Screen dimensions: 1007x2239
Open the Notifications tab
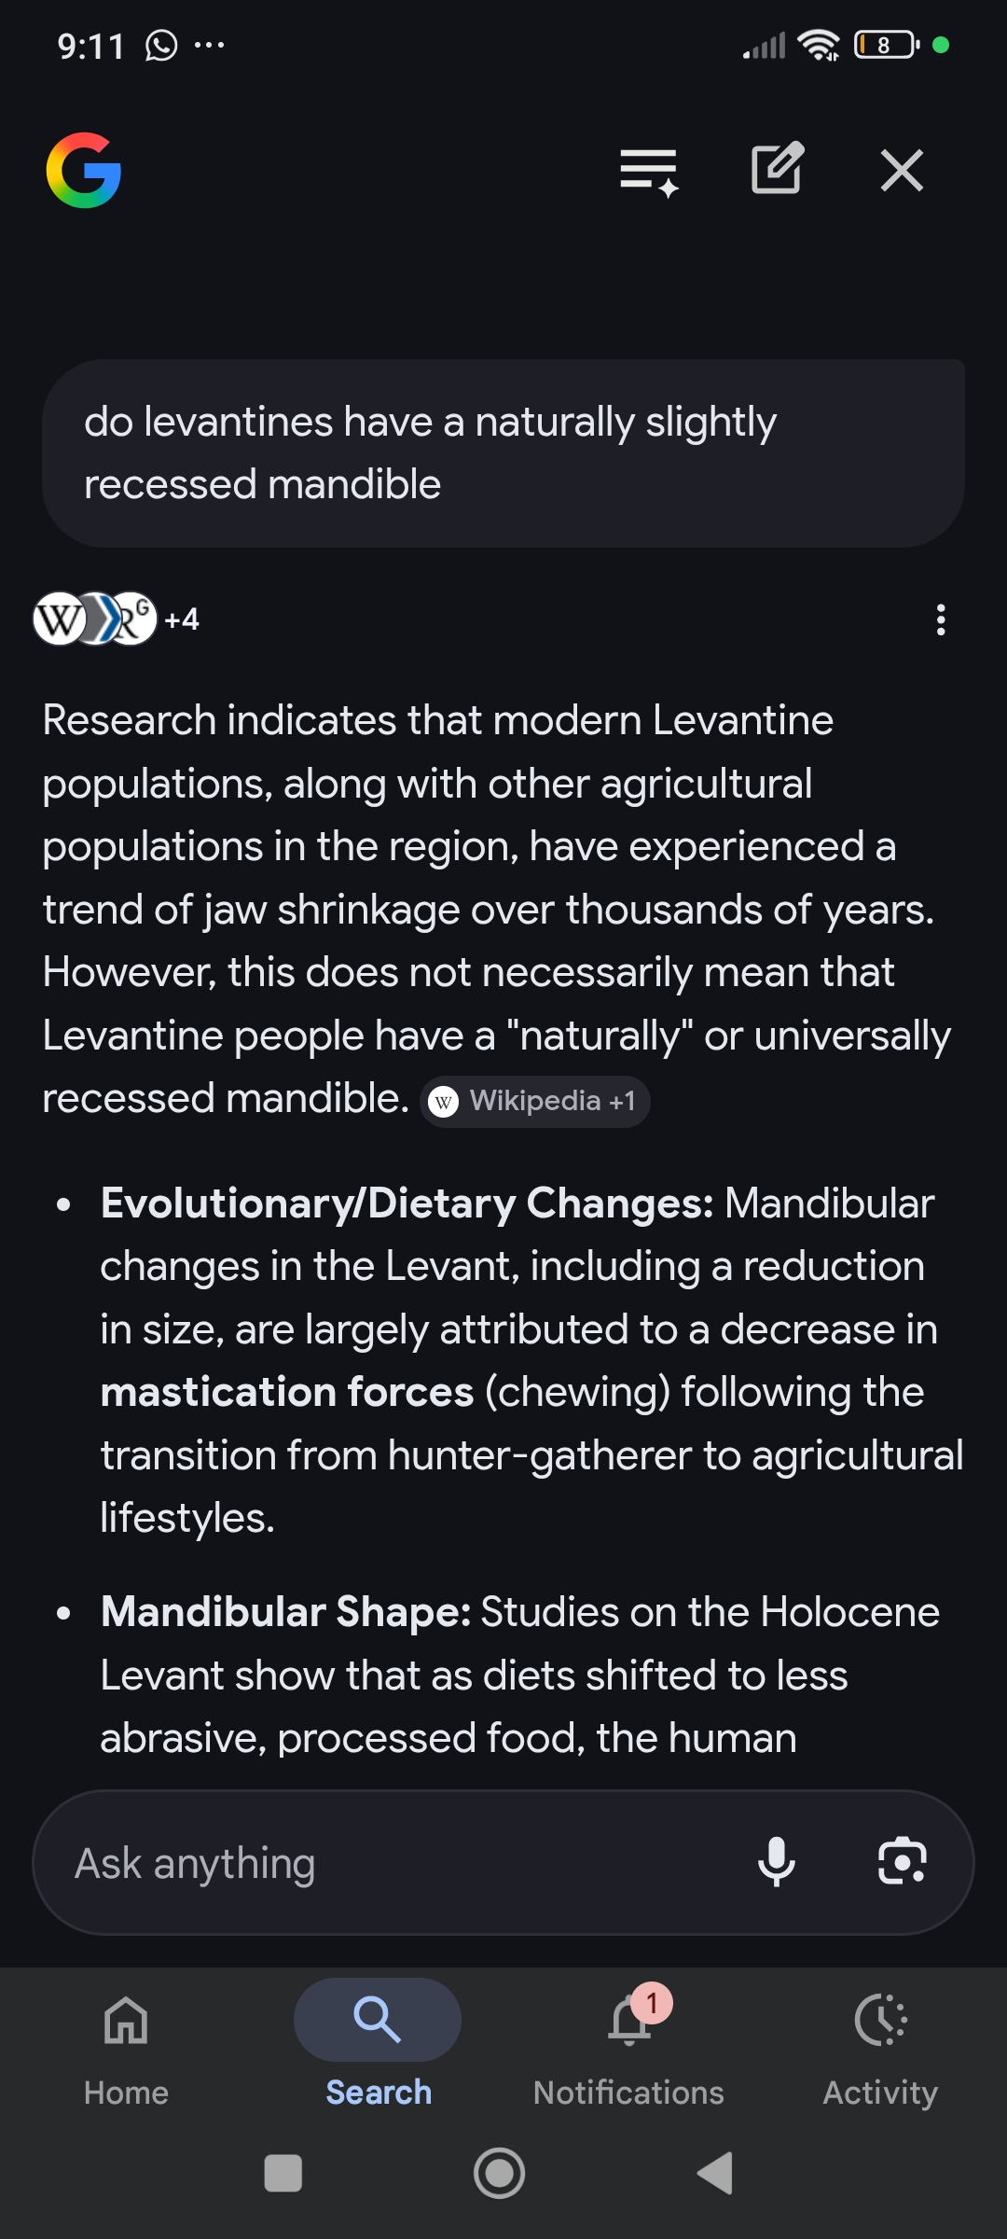point(628,2043)
